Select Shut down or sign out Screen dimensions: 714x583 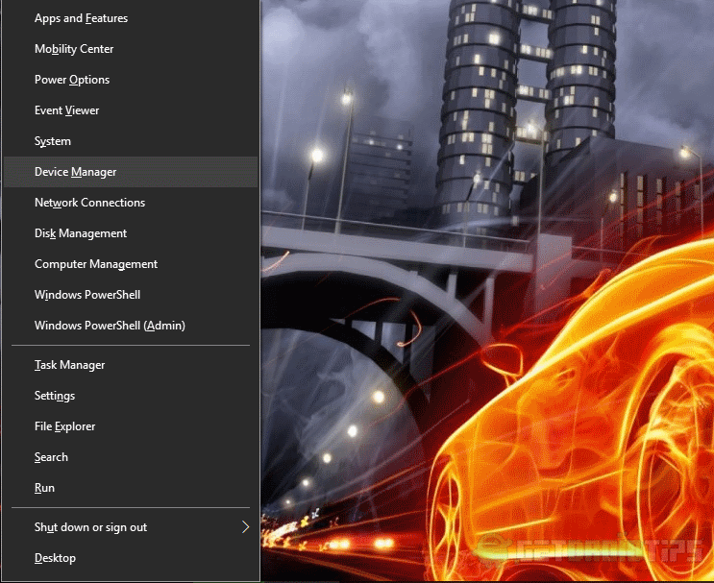pos(131,527)
